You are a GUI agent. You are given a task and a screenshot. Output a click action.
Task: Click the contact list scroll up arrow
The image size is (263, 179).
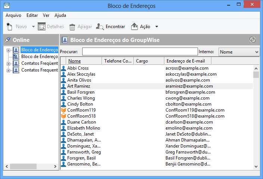(256, 69)
